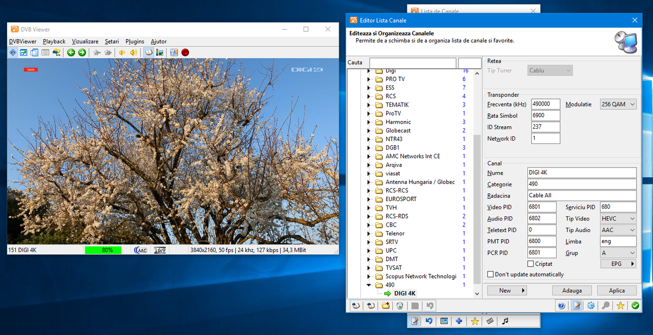Click the channel tree vertical scrollbar
653x335 pixels.
tap(477, 209)
